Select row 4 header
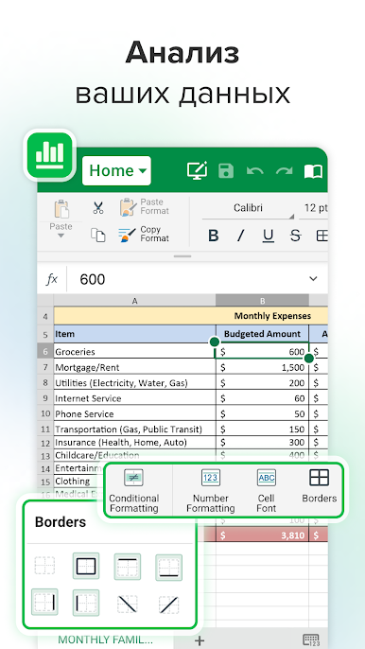The height and width of the screenshot is (649, 365). (x=45, y=317)
